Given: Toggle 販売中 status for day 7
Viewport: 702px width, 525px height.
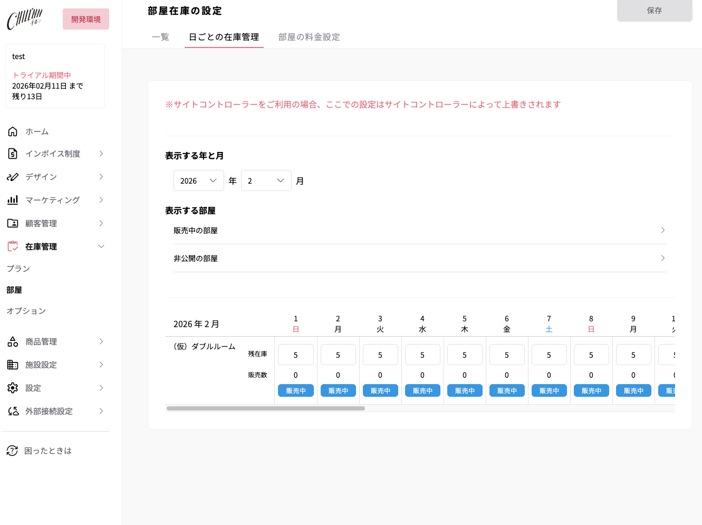Looking at the screenshot, I should (549, 390).
